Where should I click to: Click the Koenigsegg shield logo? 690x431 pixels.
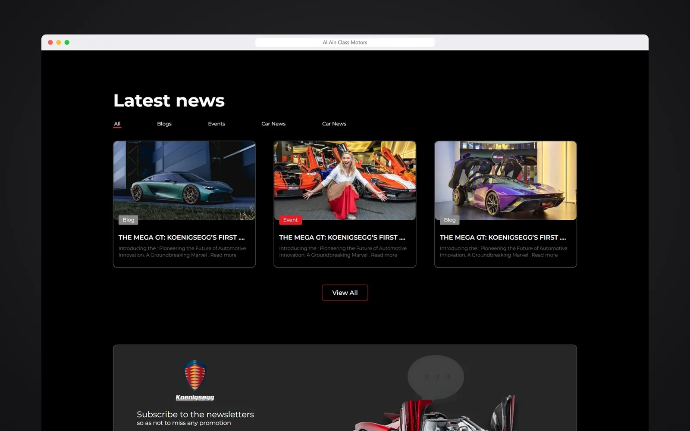[x=195, y=375]
